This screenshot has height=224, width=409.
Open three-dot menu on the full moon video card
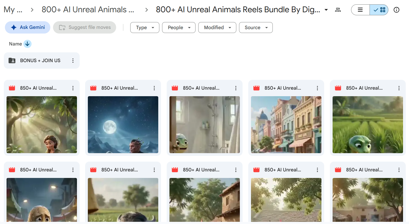(154, 88)
